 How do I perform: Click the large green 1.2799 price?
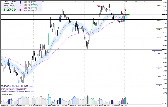coord(10,10)
